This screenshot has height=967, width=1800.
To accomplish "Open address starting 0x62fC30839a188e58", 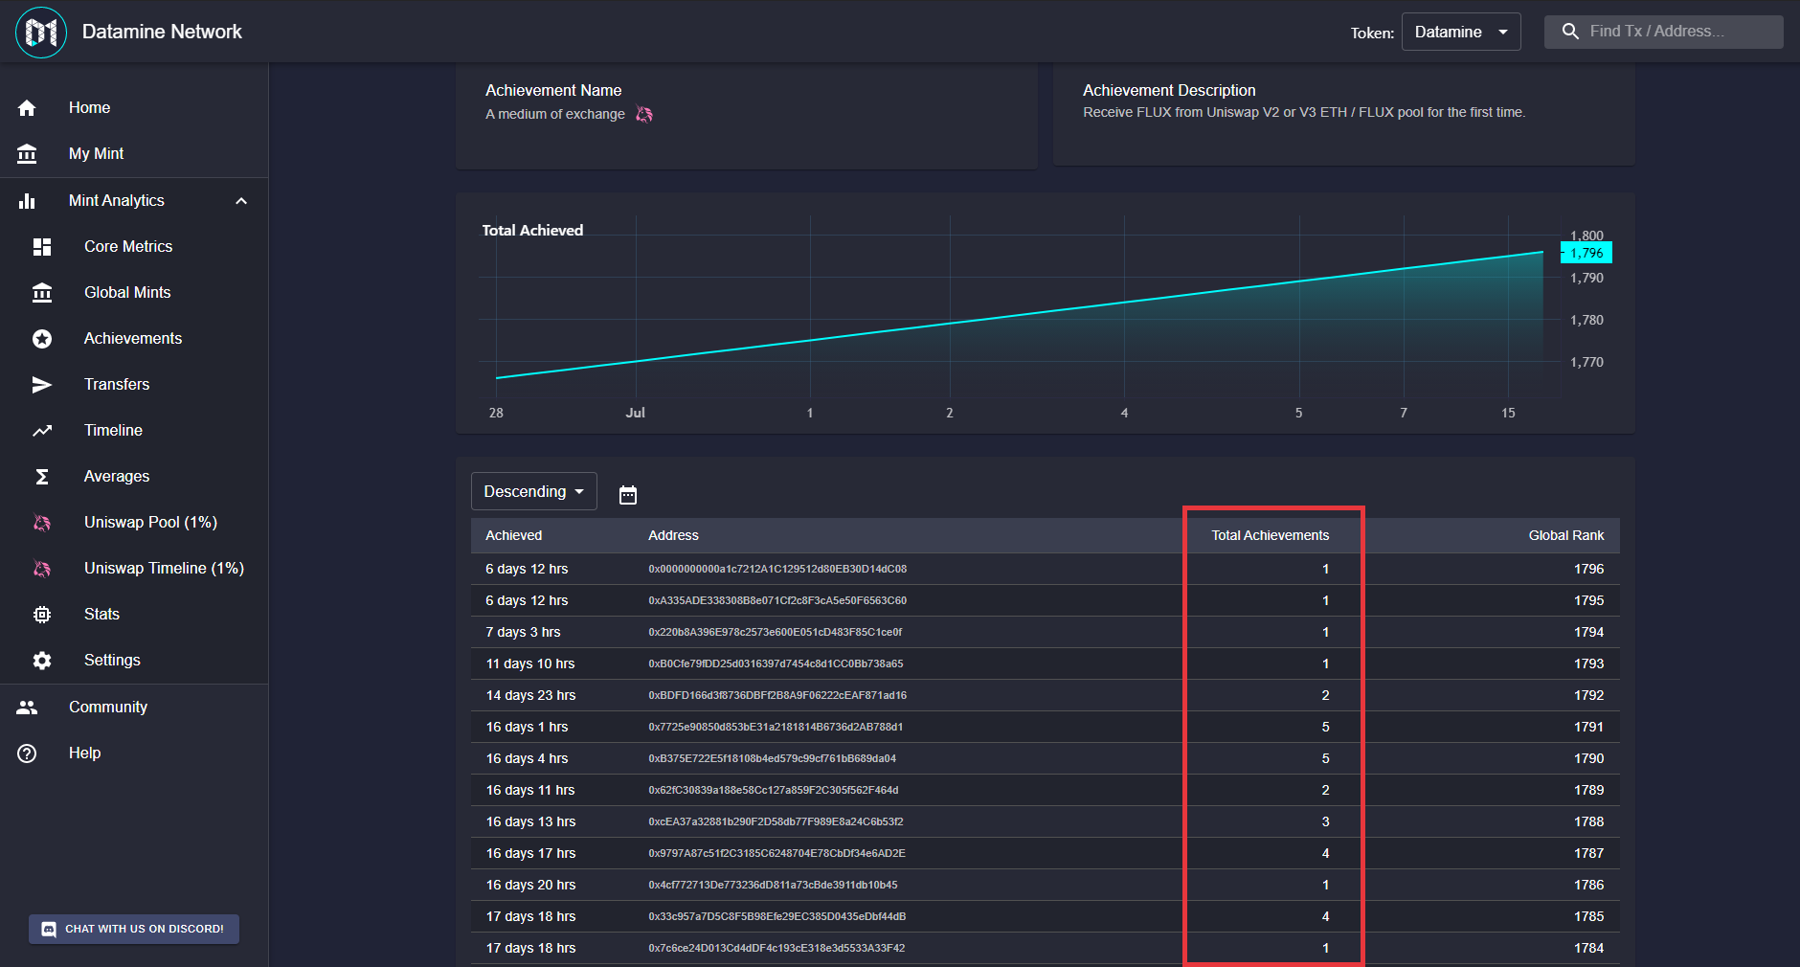I will pos(774,791).
